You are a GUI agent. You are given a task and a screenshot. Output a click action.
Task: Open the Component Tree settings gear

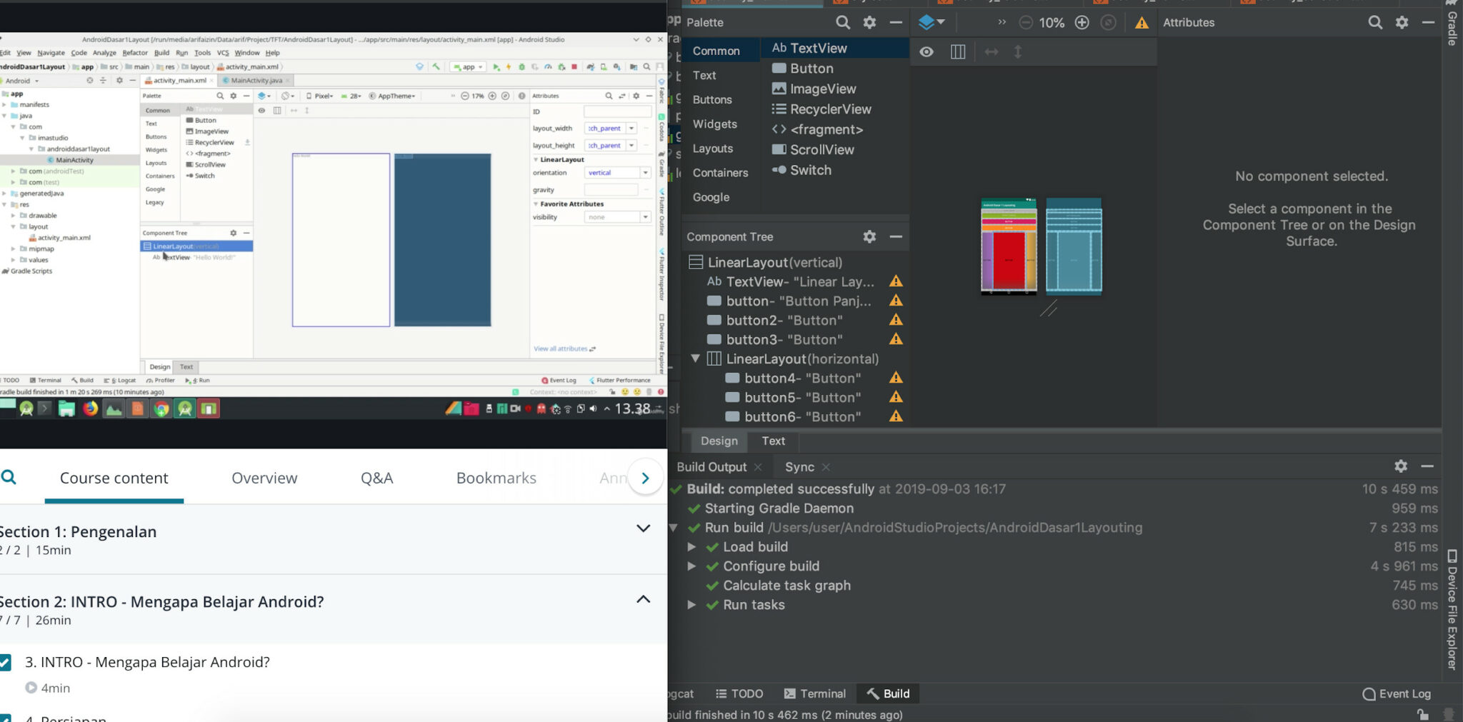click(x=869, y=236)
